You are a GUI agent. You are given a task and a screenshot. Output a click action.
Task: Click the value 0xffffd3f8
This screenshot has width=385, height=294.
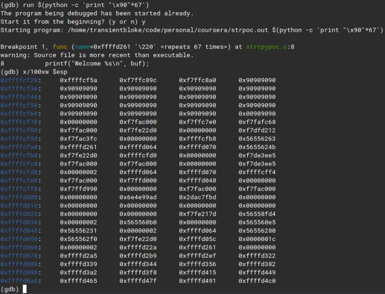coord(138,272)
